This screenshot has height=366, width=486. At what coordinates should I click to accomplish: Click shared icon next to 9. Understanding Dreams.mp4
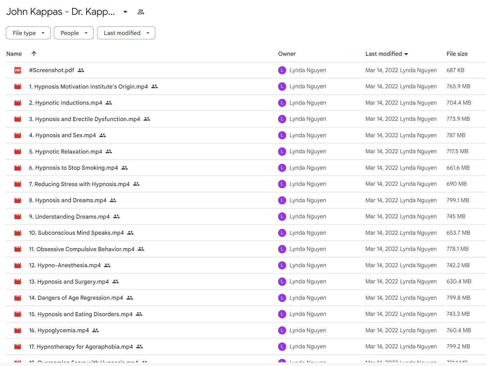click(x=116, y=216)
